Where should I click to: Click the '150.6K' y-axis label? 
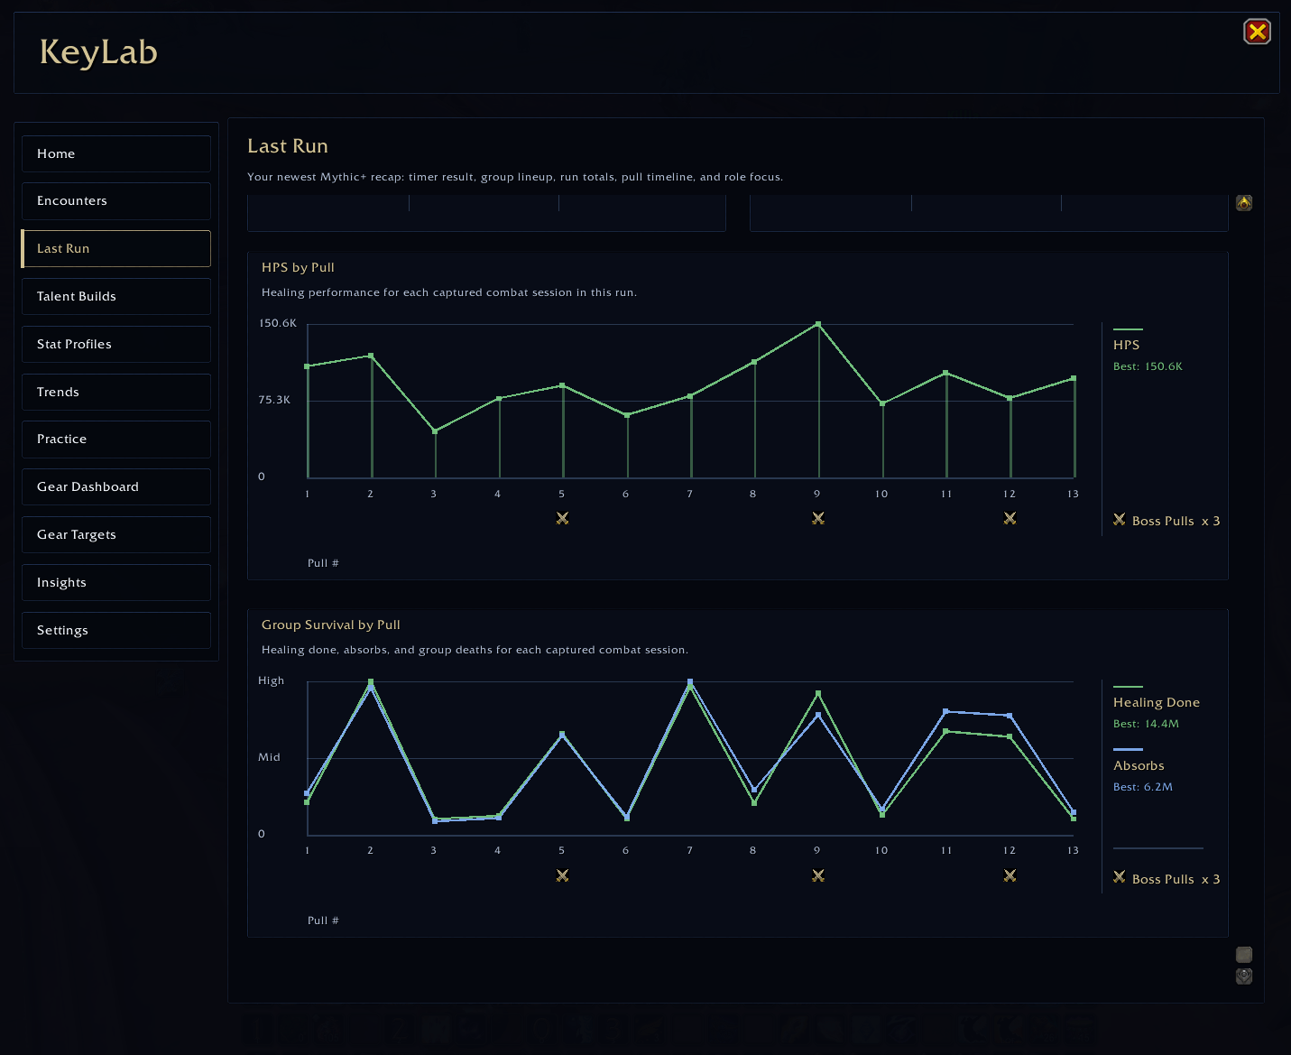[278, 323]
